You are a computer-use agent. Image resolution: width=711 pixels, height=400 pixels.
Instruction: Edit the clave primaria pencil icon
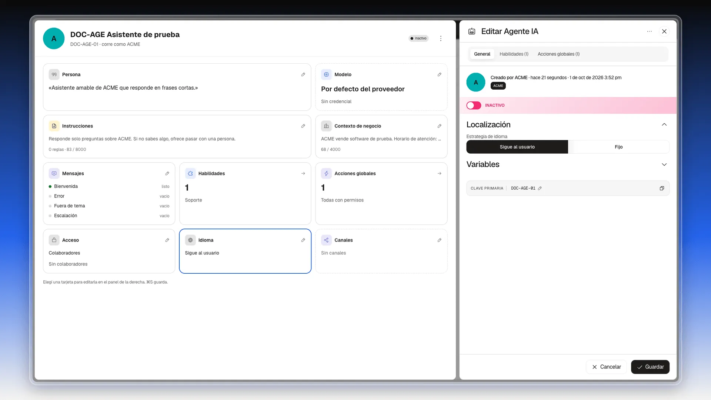click(540, 188)
